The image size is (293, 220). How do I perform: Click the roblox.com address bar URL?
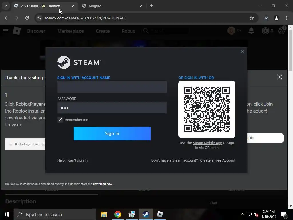click(x=85, y=18)
